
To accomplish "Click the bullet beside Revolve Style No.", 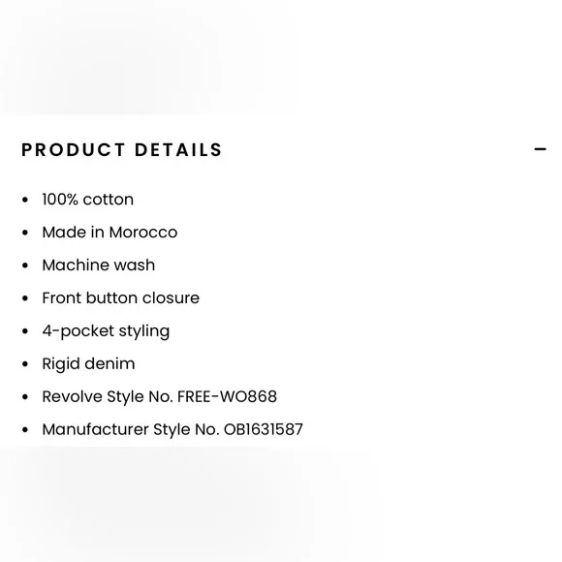I will [25, 397].
